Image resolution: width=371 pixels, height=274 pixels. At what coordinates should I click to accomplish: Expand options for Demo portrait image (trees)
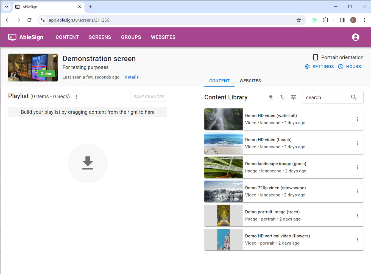[x=357, y=216]
